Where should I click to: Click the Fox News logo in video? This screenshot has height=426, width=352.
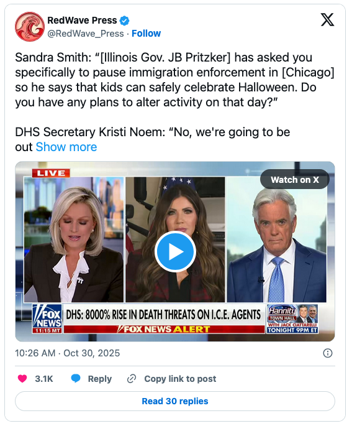[x=47, y=318]
